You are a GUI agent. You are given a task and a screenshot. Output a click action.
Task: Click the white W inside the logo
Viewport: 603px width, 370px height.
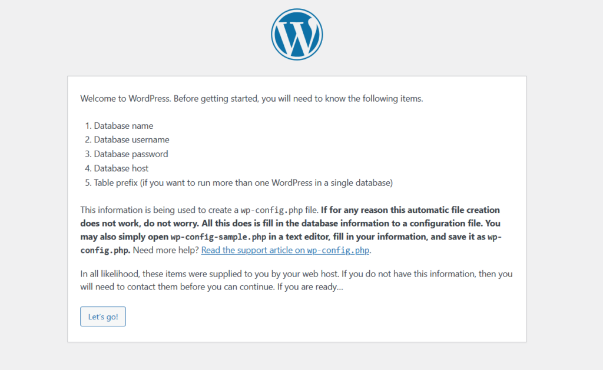(297, 35)
